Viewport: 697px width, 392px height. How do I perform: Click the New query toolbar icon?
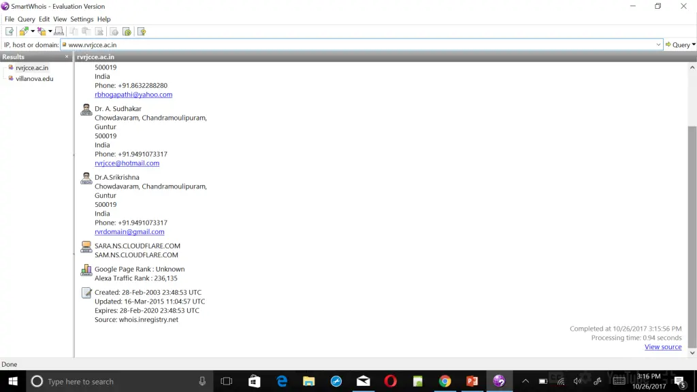10,31
